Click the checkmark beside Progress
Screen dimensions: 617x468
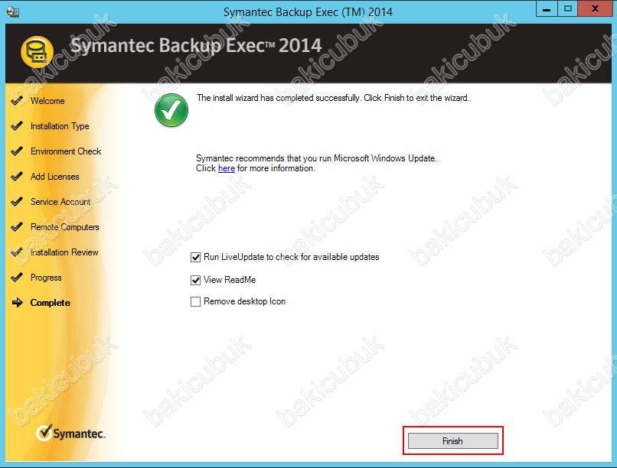pos(17,278)
